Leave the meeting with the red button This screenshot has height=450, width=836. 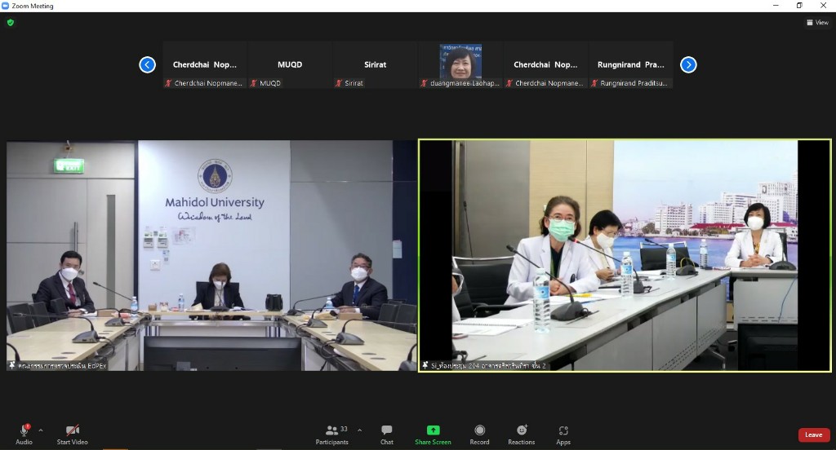(x=813, y=435)
